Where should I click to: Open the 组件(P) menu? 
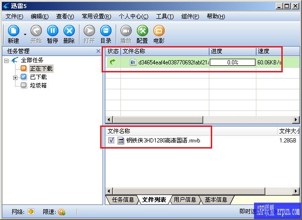pos(191,16)
